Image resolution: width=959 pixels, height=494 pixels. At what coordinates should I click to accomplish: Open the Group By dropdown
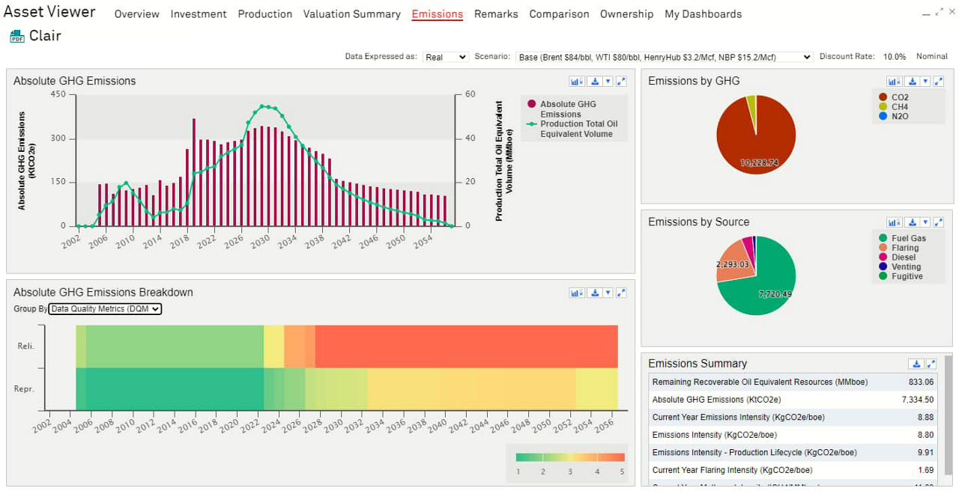pos(105,309)
